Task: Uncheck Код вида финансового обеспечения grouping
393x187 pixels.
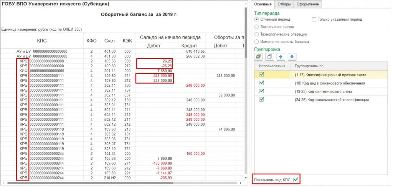Action: click(262, 83)
